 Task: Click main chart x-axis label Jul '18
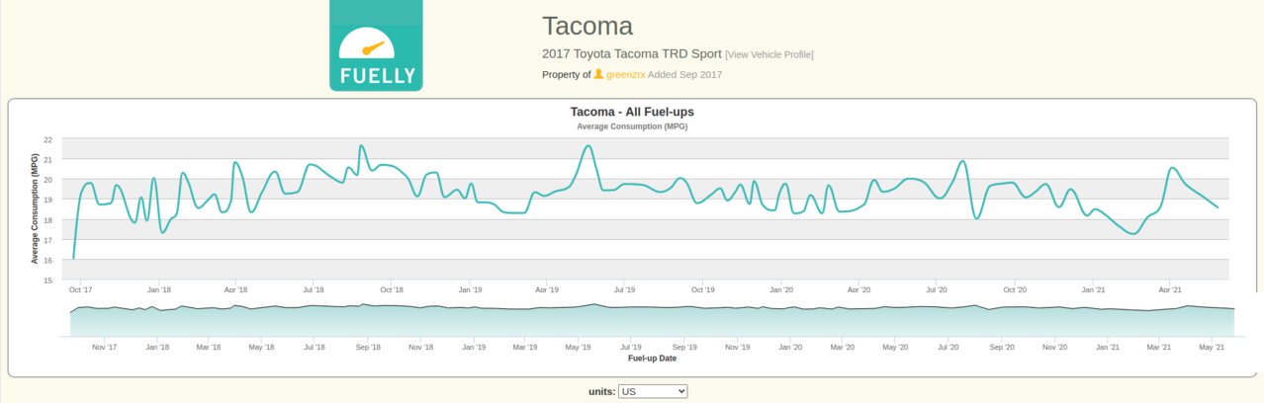pyautogui.click(x=314, y=290)
